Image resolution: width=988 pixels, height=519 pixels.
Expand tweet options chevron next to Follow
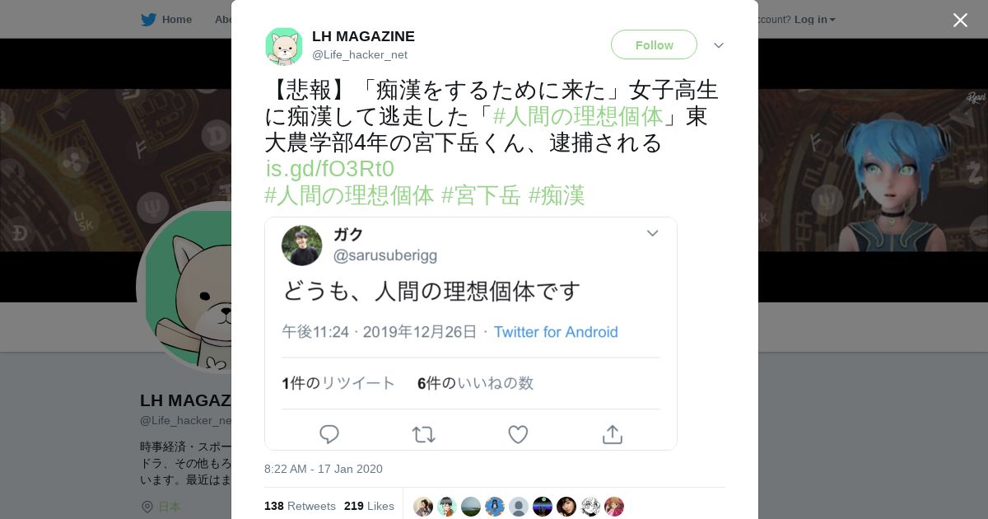click(719, 45)
